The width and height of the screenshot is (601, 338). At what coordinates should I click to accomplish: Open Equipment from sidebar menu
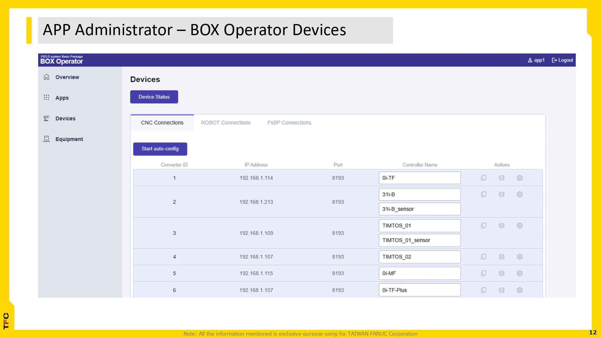point(69,139)
